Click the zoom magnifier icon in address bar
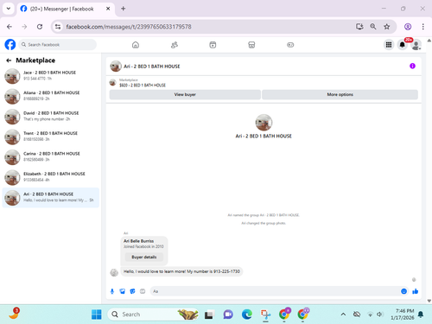This screenshot has width=432, height=324. 373,27
